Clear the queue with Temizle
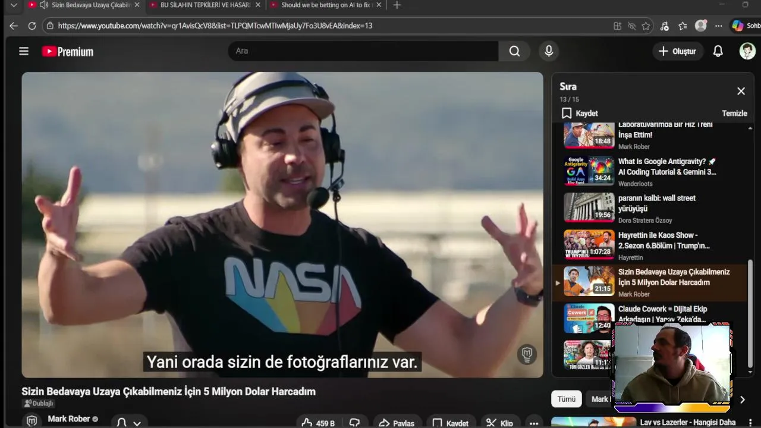Image resolution: width=761 pixels, height=428 pixels. [x=734, y=113]
